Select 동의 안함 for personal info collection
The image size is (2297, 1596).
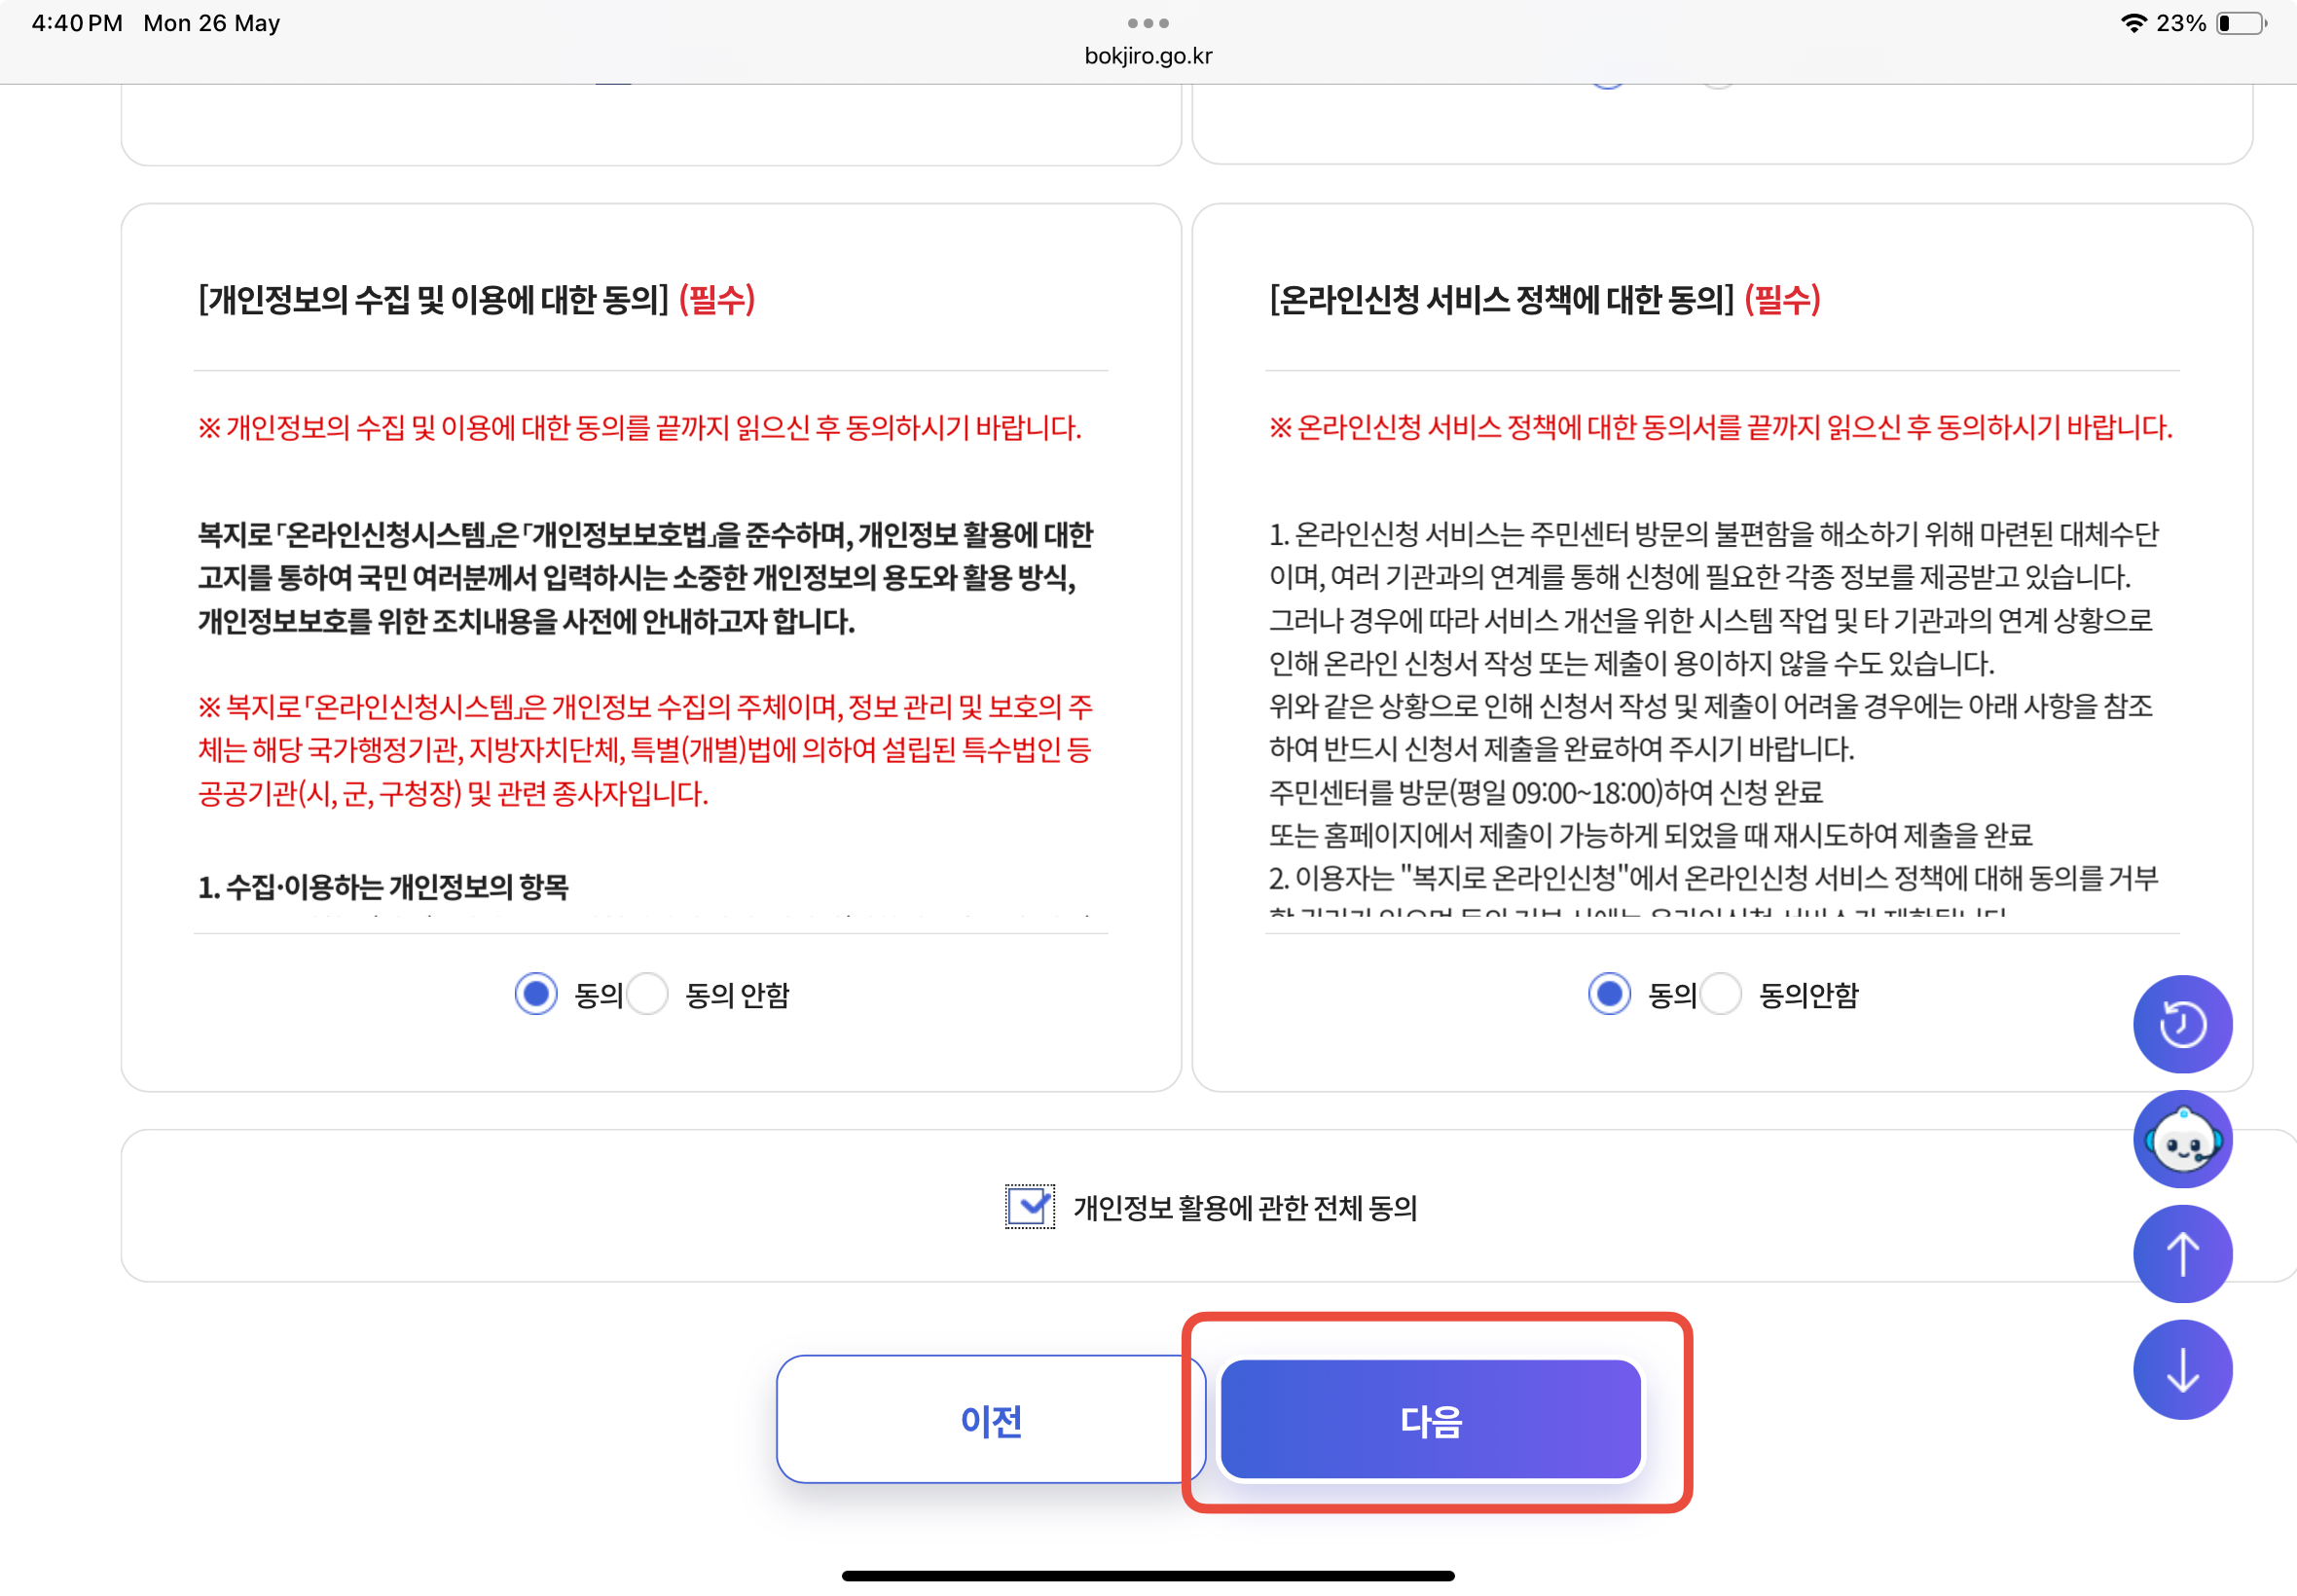point(648,994)
